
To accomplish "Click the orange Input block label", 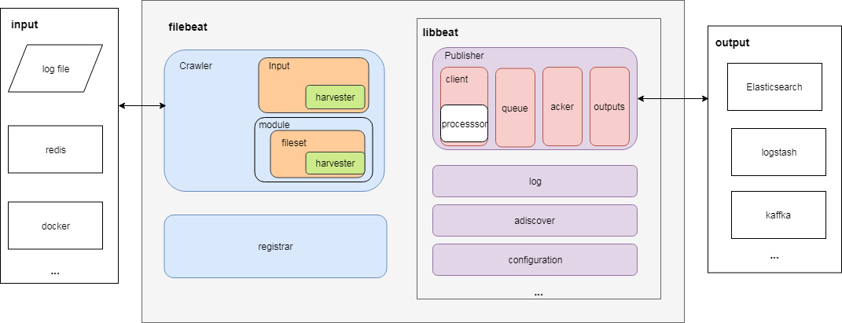I will (x=279, y=66).
